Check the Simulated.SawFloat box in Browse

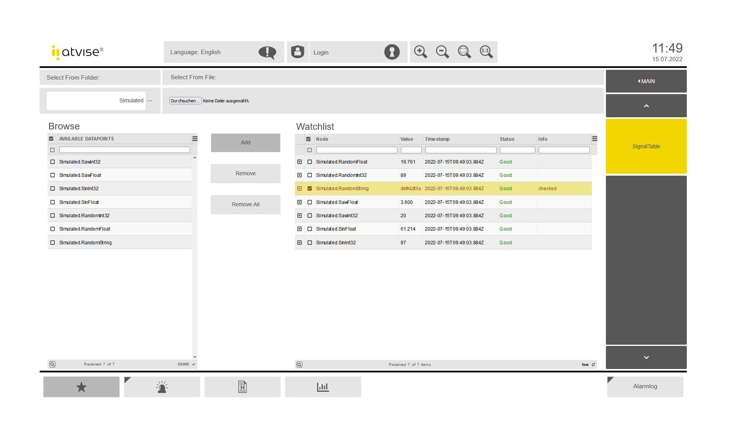pos(53,175)
